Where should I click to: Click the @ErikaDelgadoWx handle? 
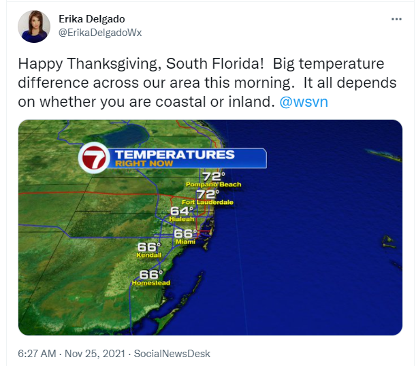tap(100, 33)
